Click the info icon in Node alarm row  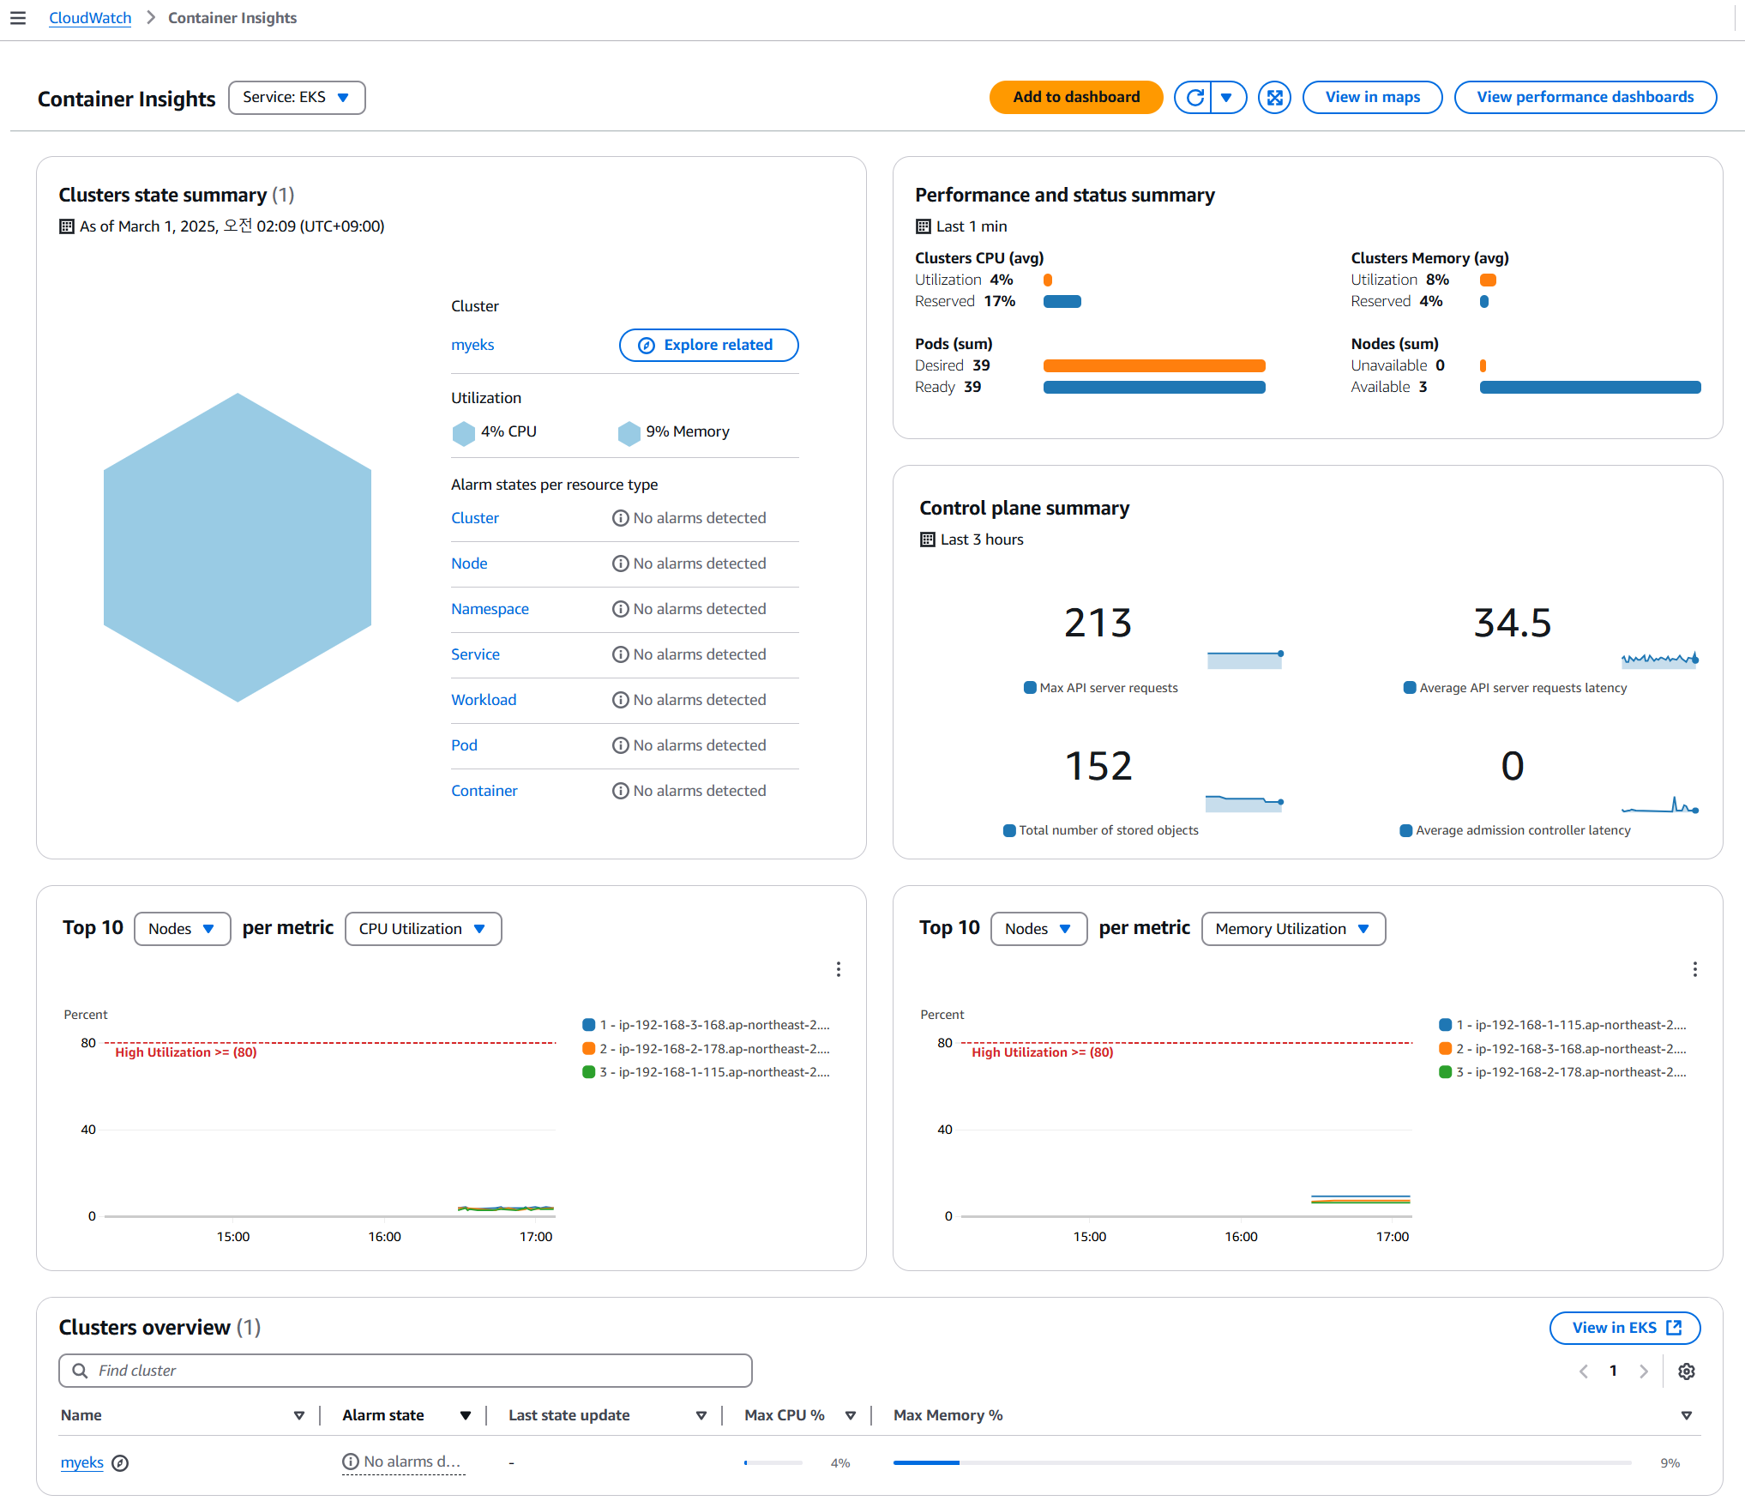coord(620,564)
